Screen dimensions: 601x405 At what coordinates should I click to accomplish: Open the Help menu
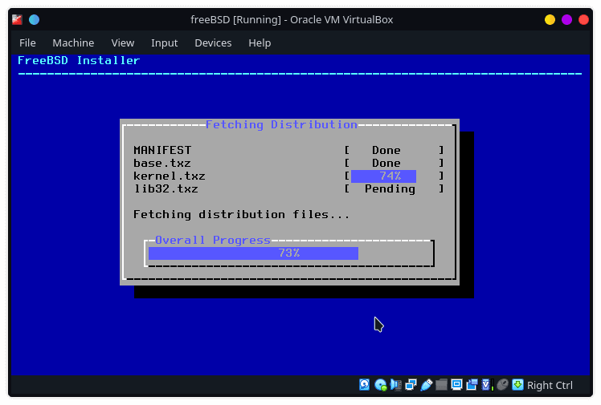pos(260,43)
